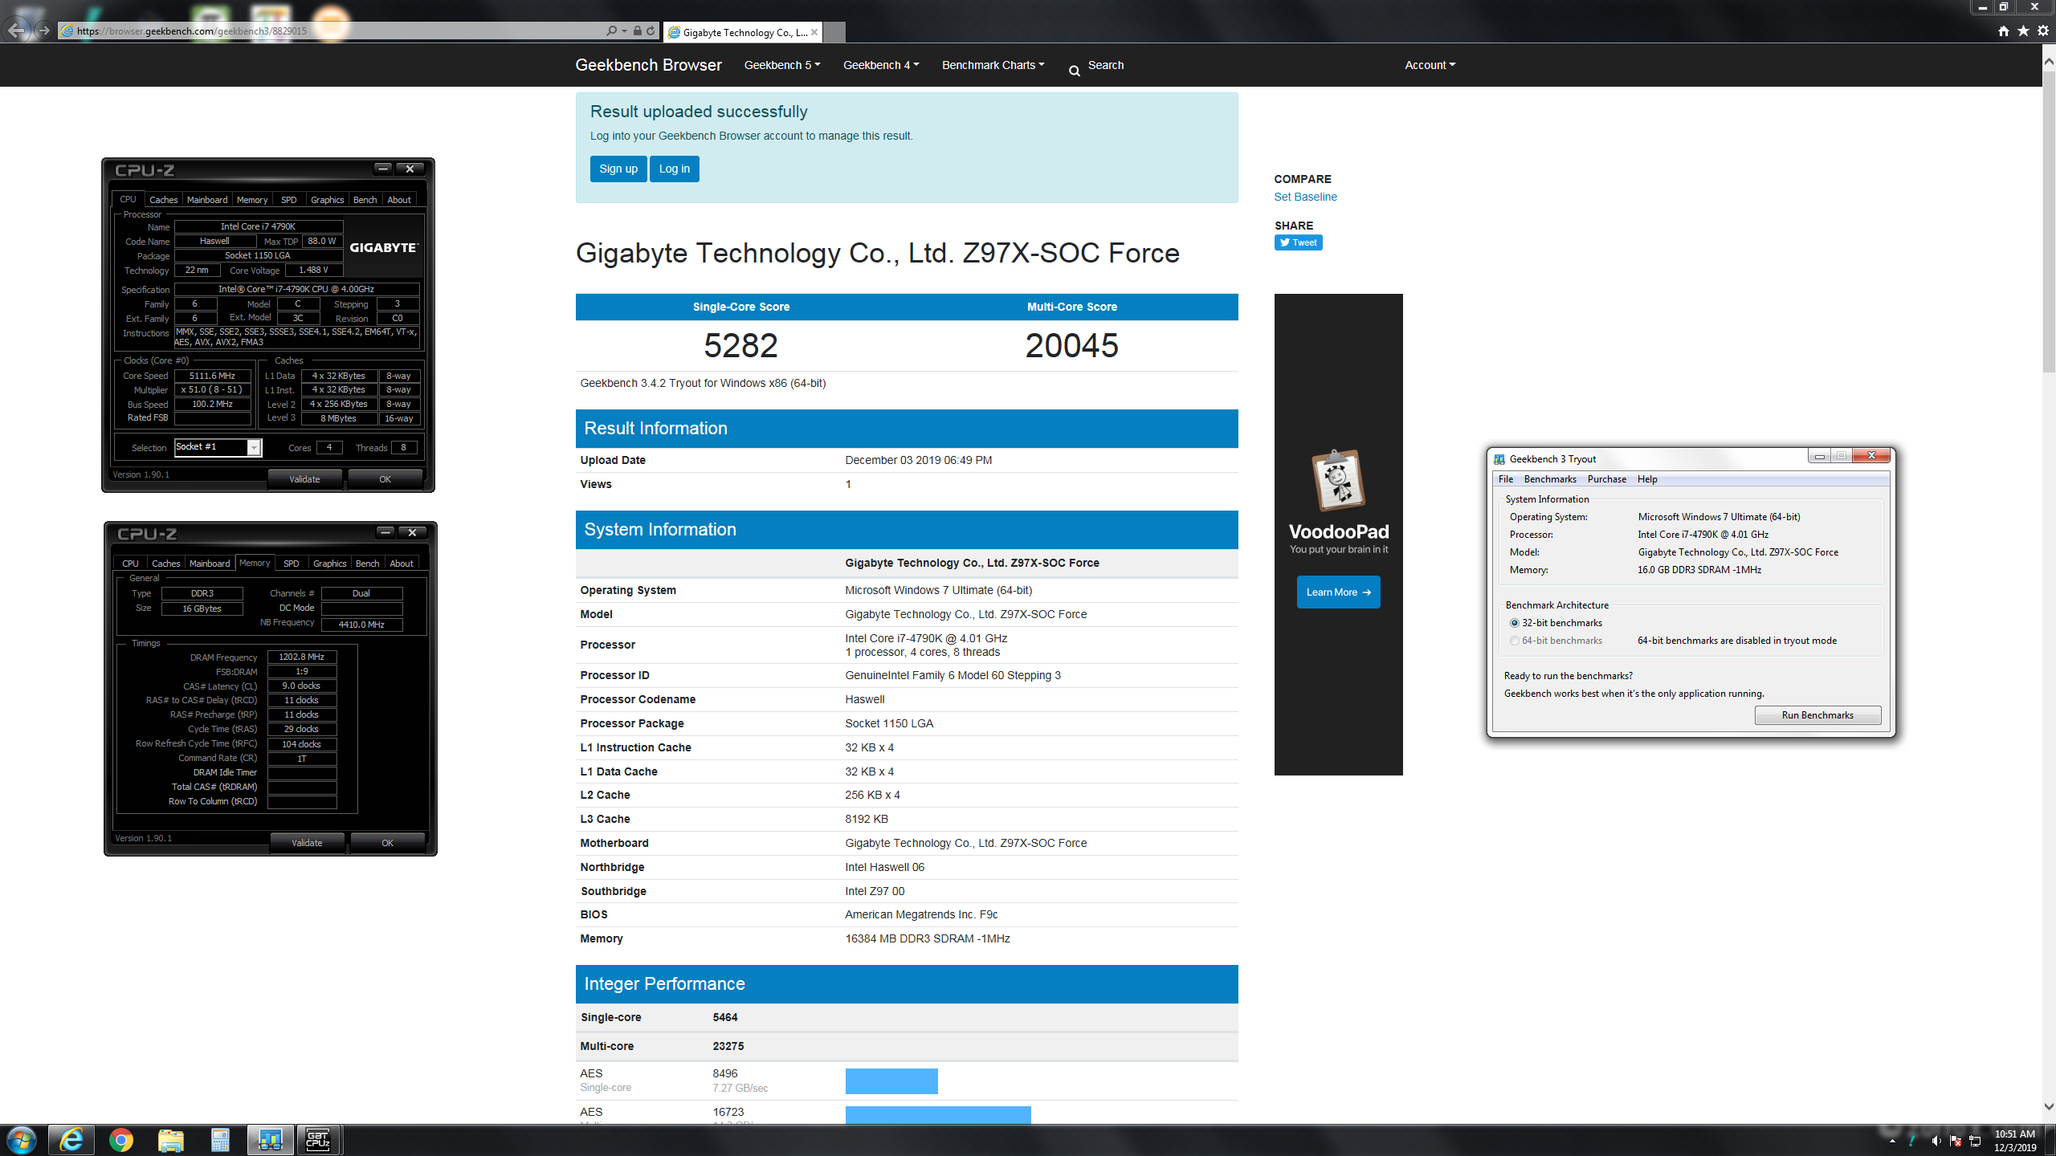Click the VoodooPad ad clipboard image

[1338, 481]
